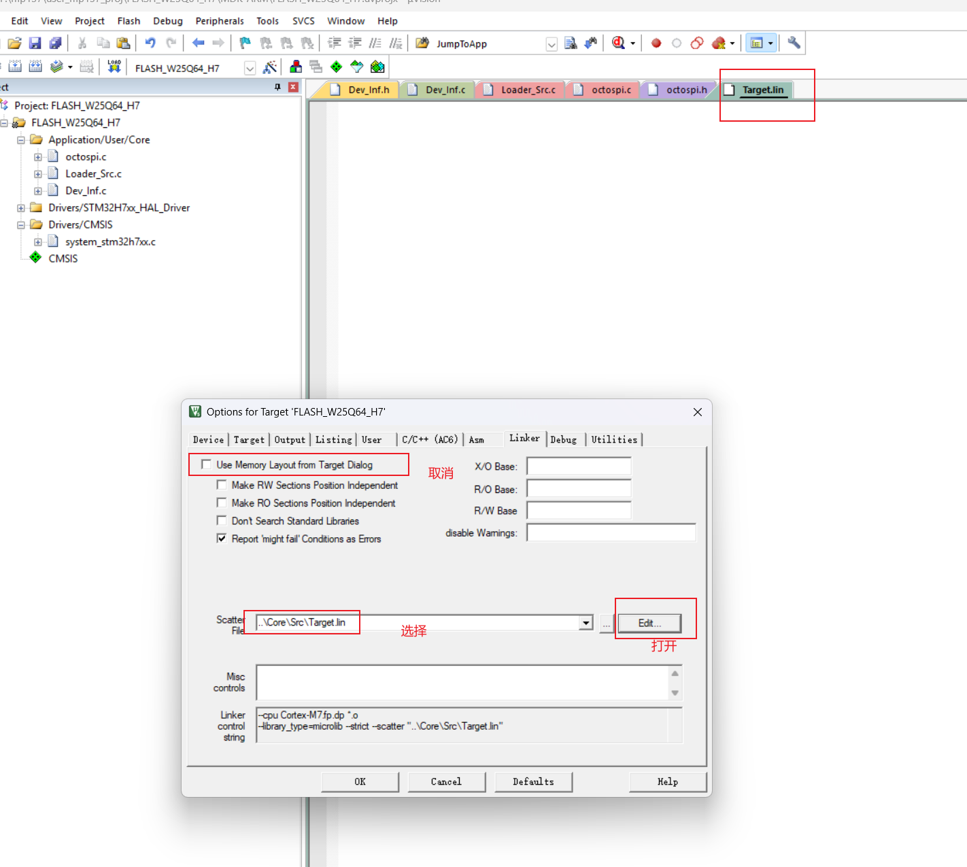This screenshot has width=967, height=867.
Task: Open the Peripherals menu
Action: [x=220, y=21]
